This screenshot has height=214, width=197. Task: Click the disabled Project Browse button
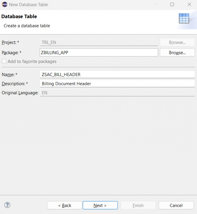pyautogui.click(x=177, y=42)
